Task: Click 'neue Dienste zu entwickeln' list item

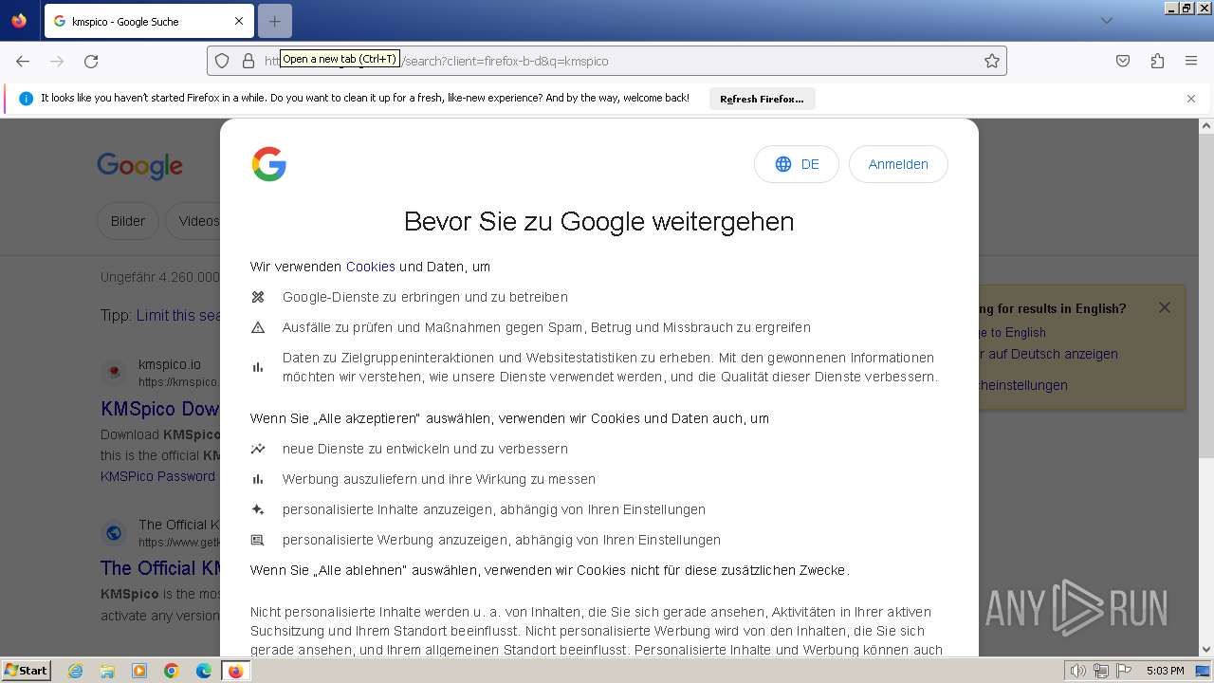Action: [425, 449]
